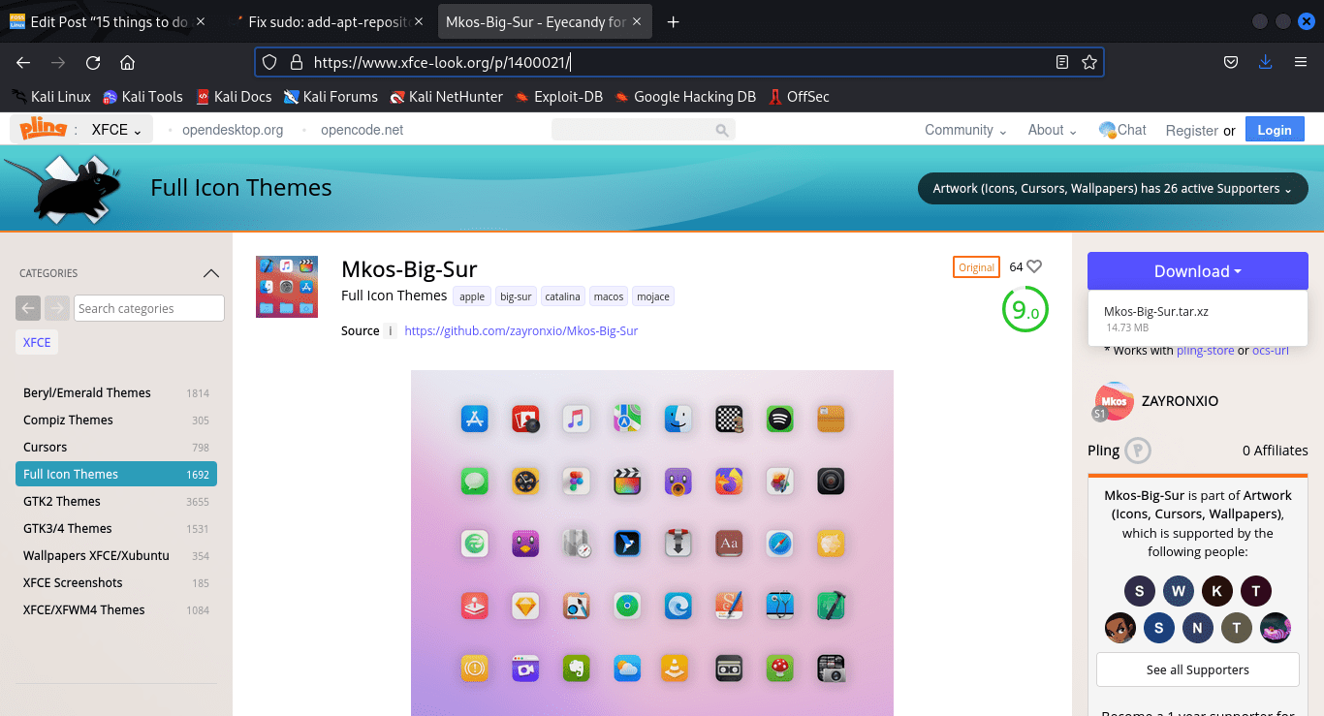Click the XFCE category chip
The height and width of the screenshot is (716, 1324).
coord(37,342)
